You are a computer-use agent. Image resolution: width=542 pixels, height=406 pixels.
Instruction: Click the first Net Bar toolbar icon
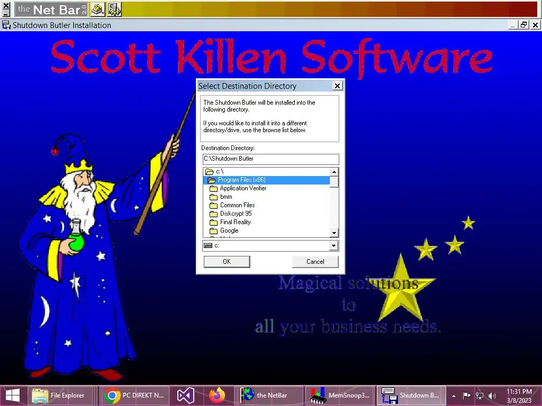click(x=98, y=10)
